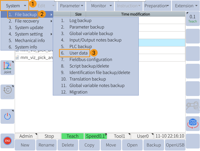Click the Joint coordinate icon
This screenshot has height=151, width=200.
point(7,67)
